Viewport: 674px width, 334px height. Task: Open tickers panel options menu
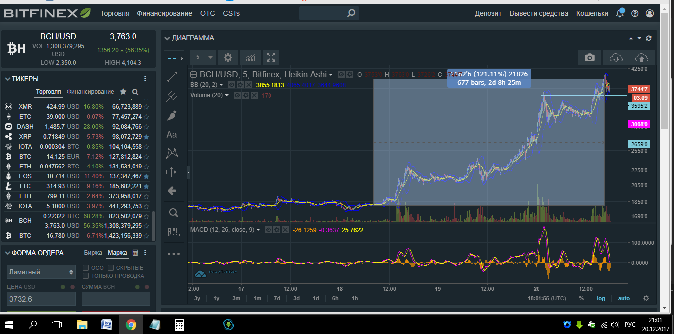[145, 78]
